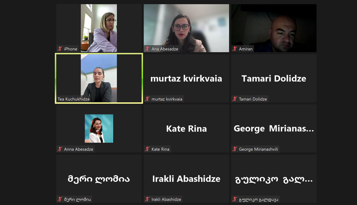This screenshot has height=205, width=357.
Task: Select Amiran's dark video tile
Action: click(x=274, y=28)
